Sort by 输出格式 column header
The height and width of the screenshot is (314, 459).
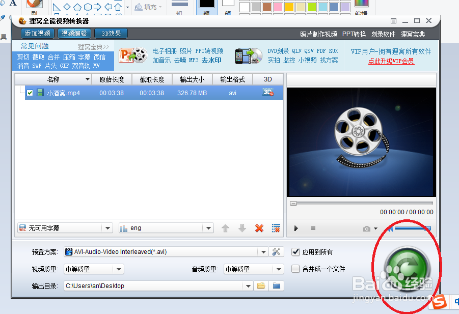(232, 79)
